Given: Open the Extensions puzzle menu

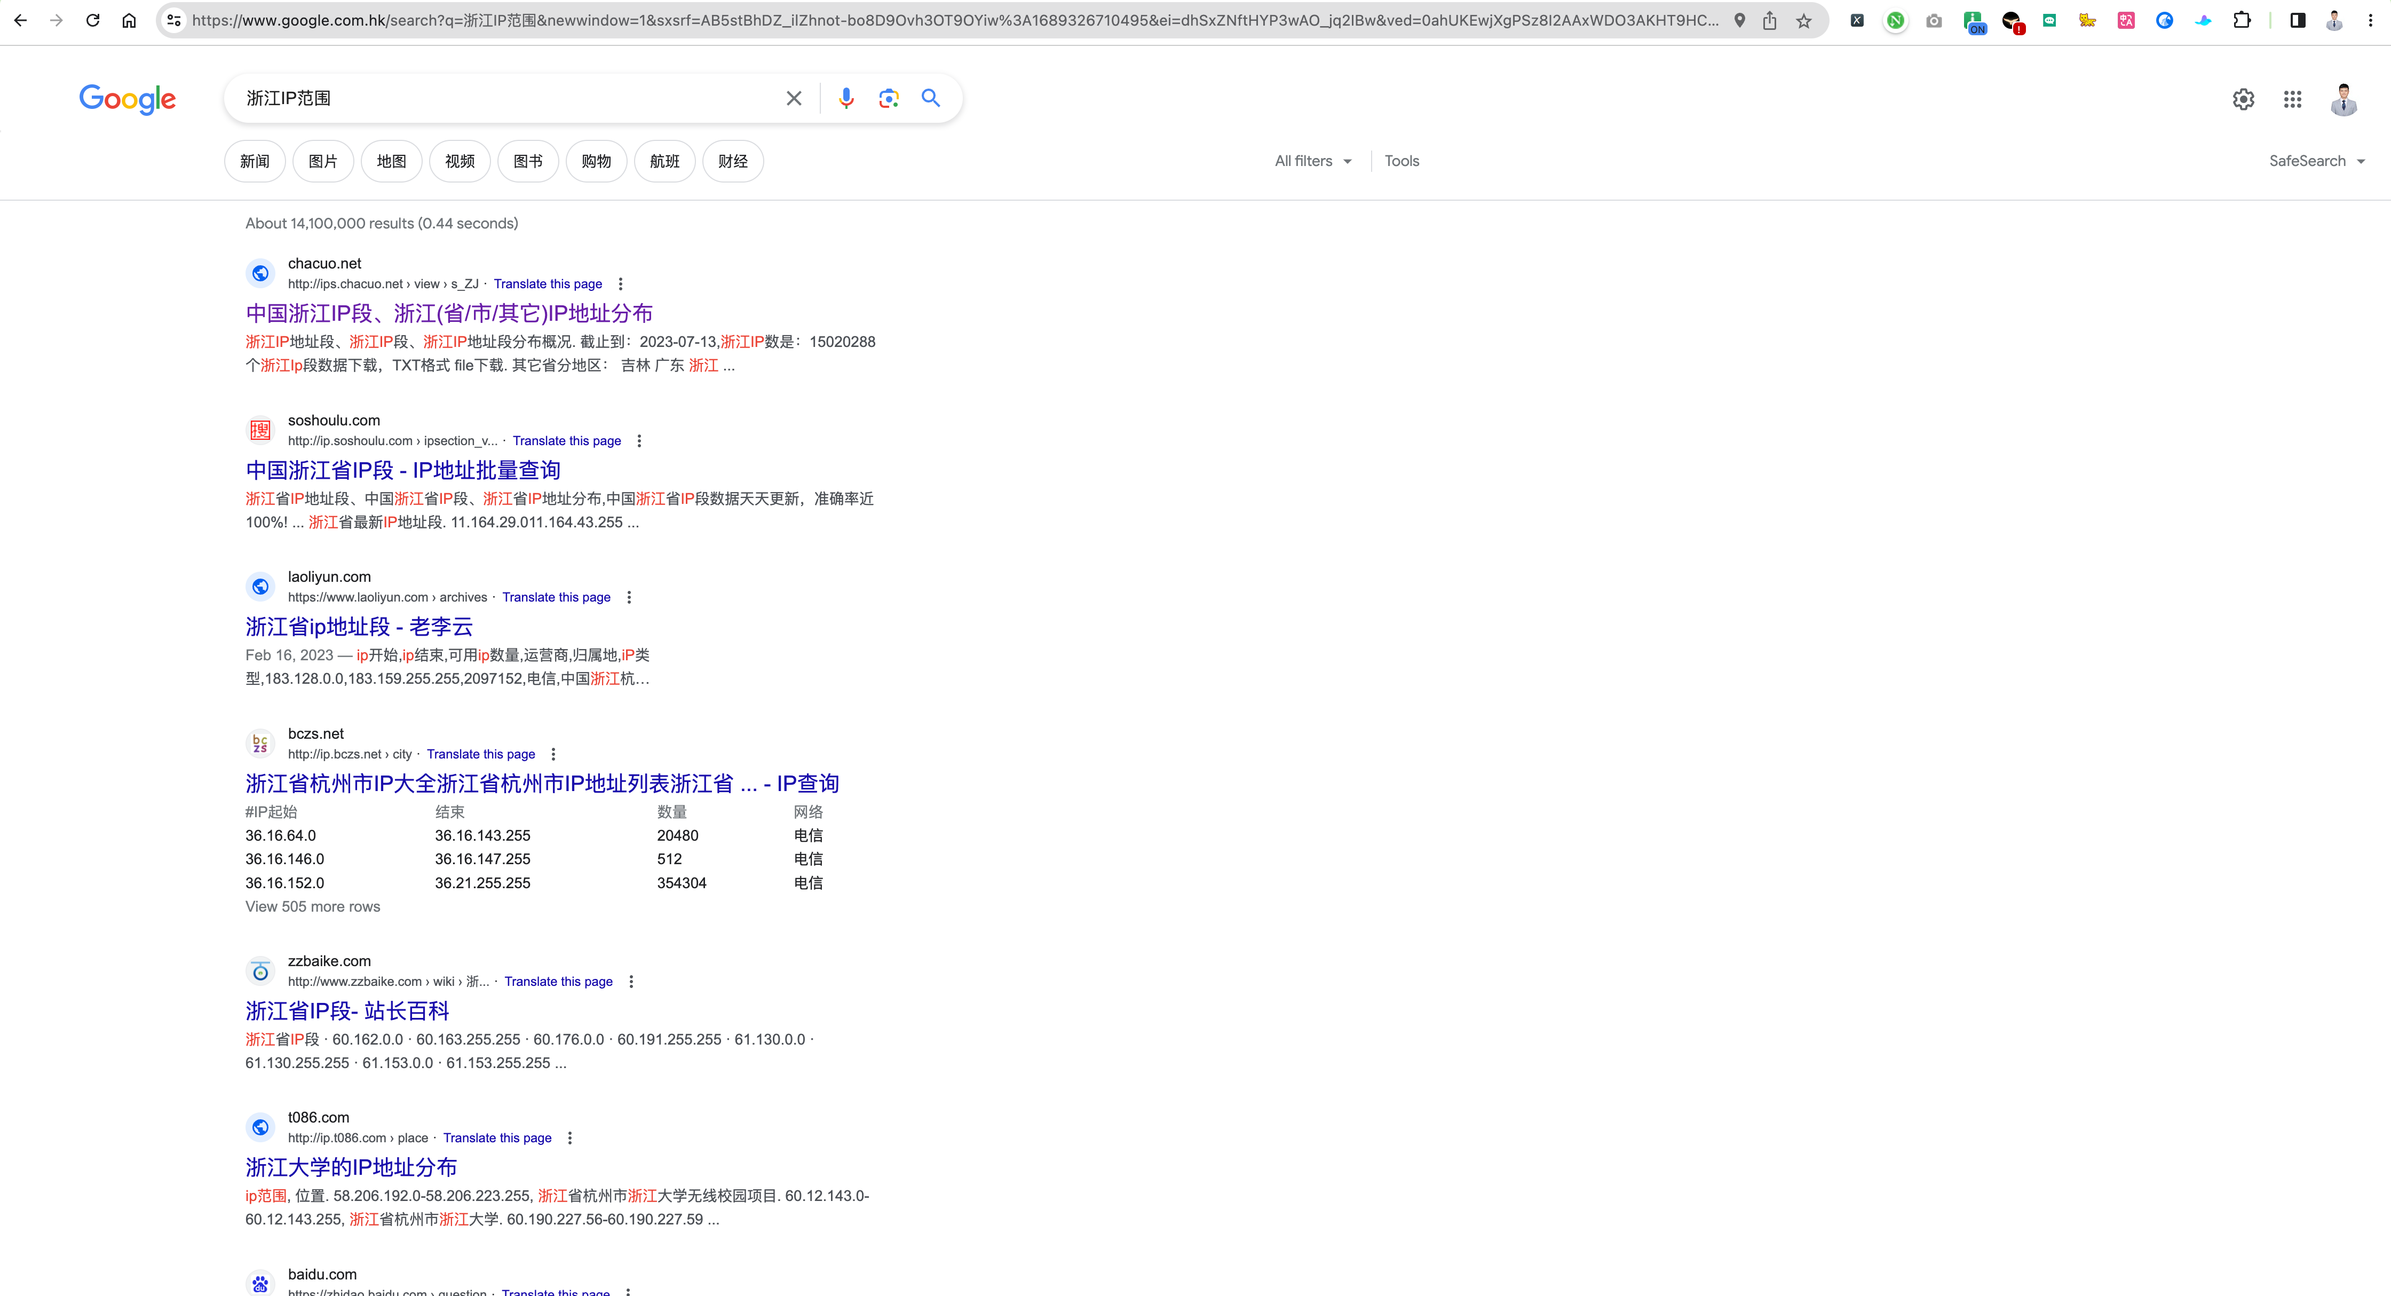Looking at the screenshot, I should [2242, 20].
